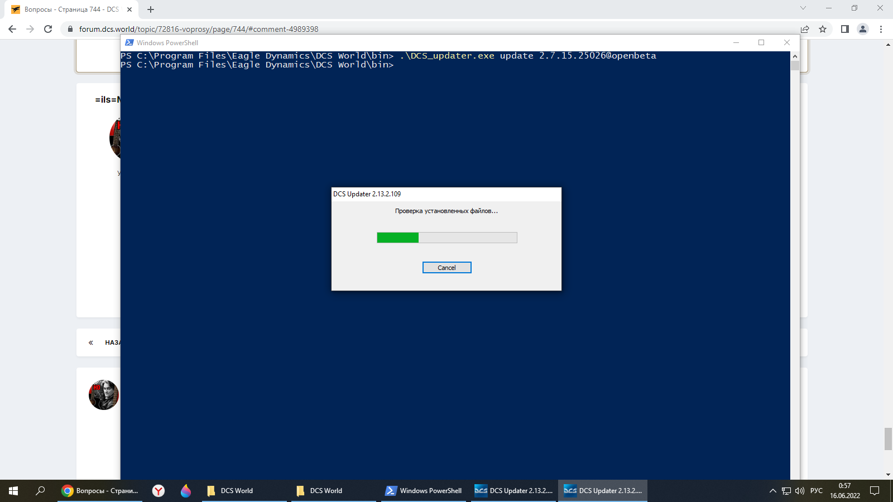Close the Вопросы browser tab
This screenshot has height=502, width=893.
[129, 9]
